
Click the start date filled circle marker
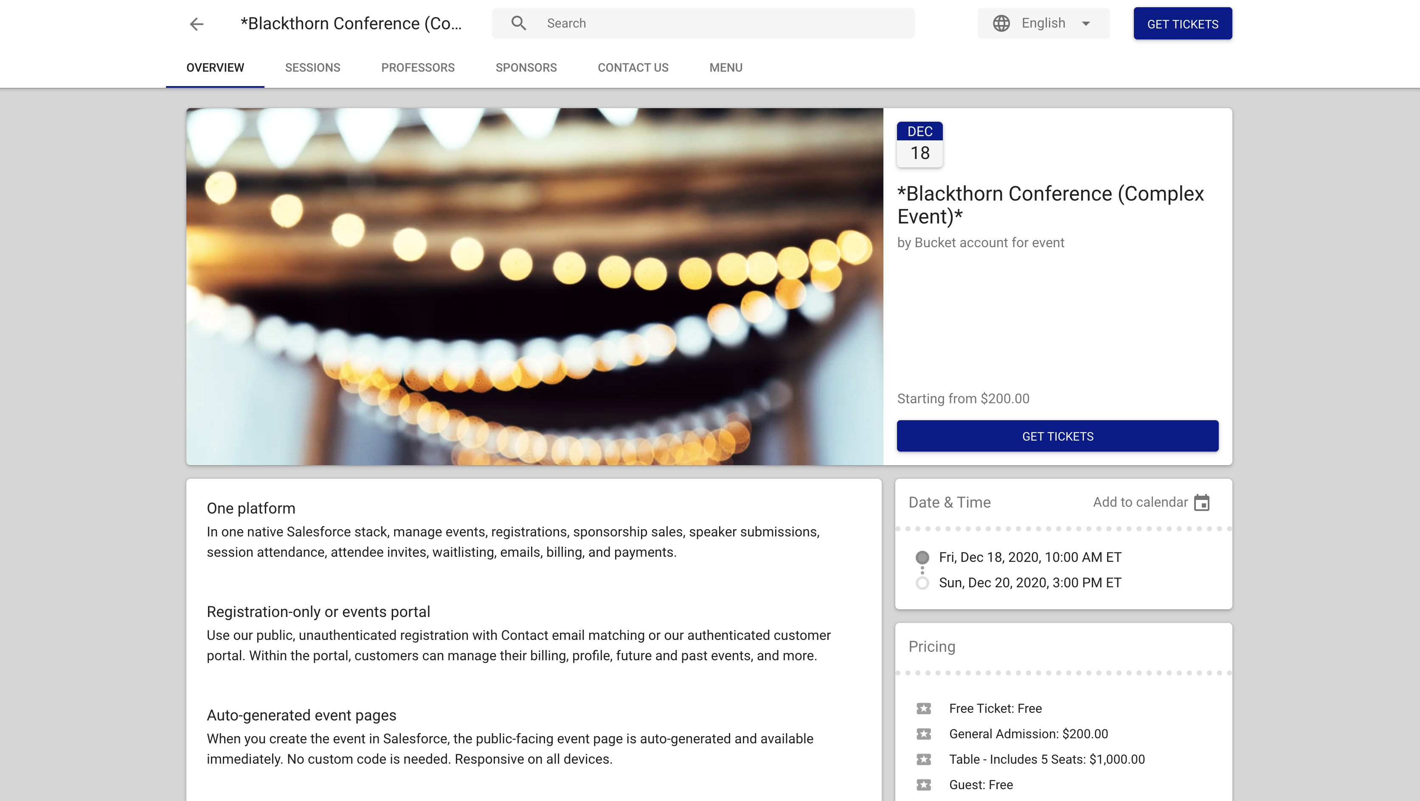pos(922,557)
